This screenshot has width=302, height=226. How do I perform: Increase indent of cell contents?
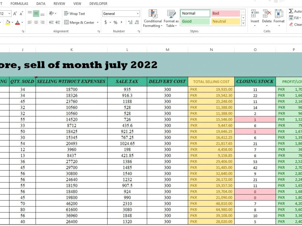(x=58, y=23)
